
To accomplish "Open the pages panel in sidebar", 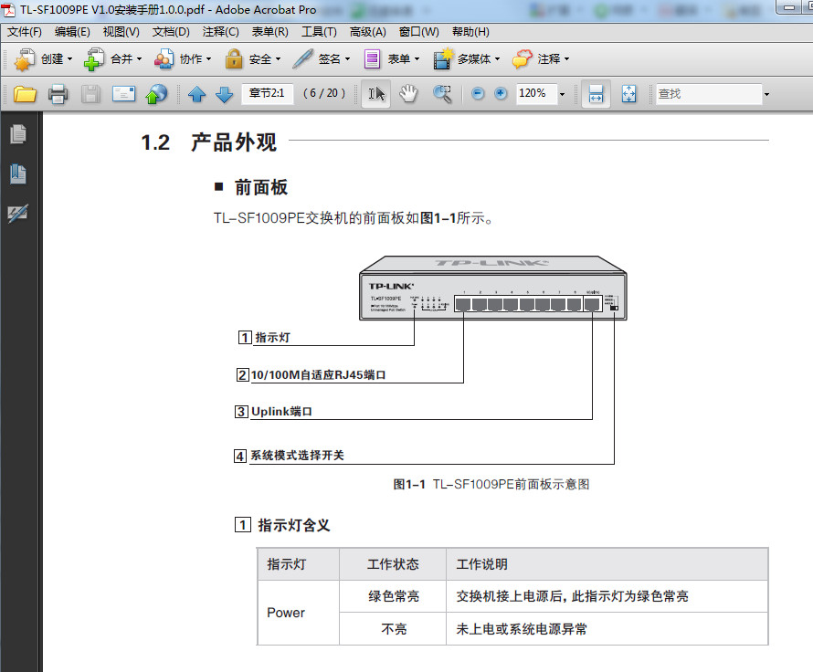I will (x=18, y=134).
